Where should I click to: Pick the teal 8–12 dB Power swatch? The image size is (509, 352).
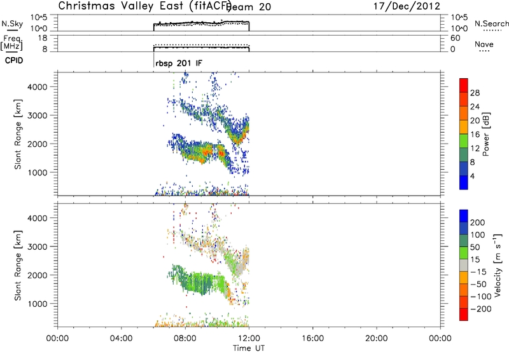[464, 155]
